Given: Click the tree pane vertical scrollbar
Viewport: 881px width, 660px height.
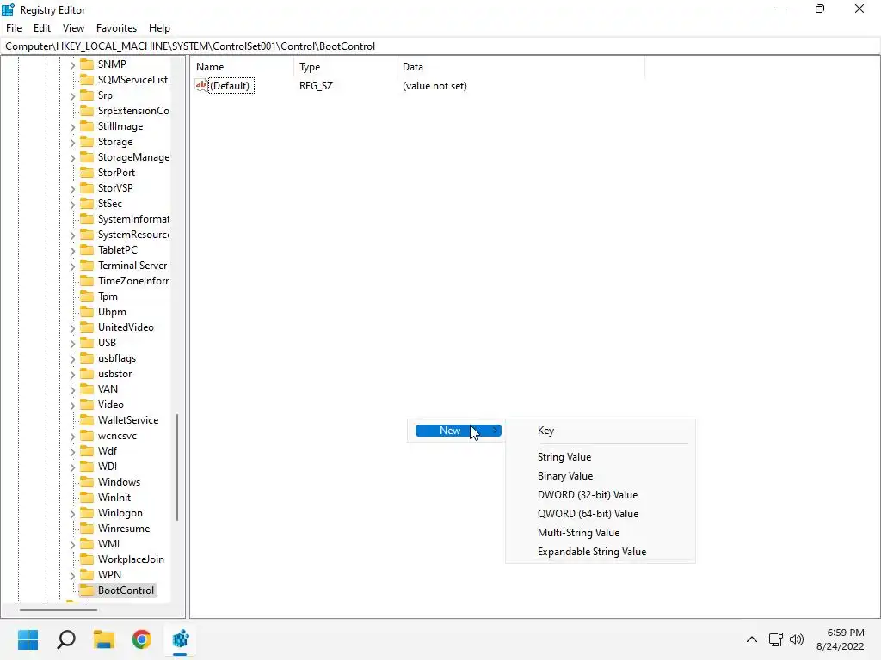Looking at the screenshot, I should click(177, 467).
